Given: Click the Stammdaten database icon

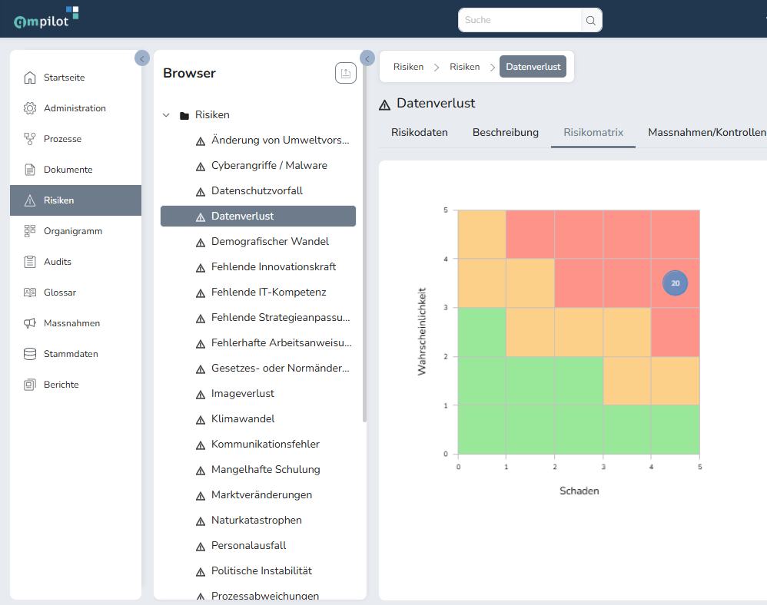Looking at the screenshot, I should pos(30,354).
